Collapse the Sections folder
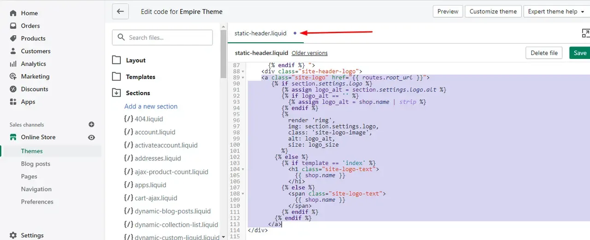The height and width of the screenshot is (240, 590). click(117, 93)
